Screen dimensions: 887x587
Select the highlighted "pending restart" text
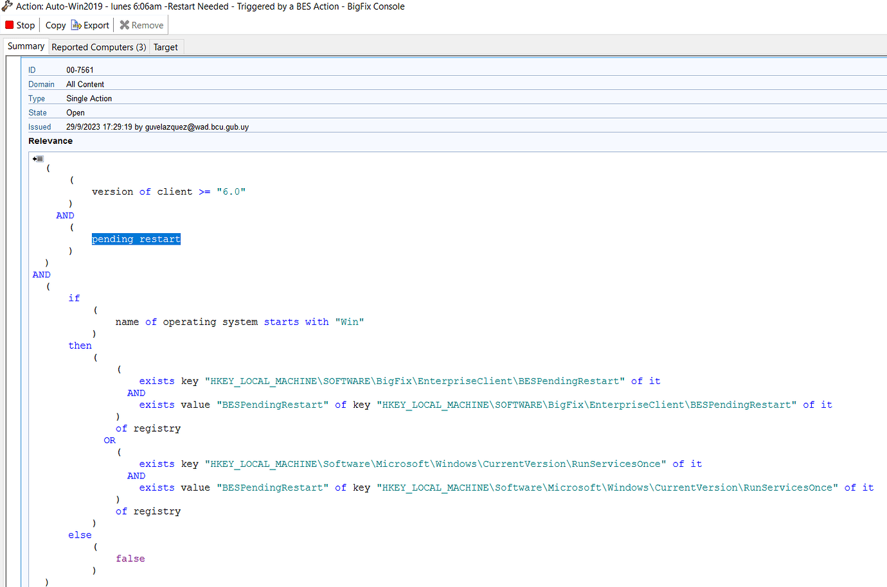pyautogui.click(x=136, y=238)
